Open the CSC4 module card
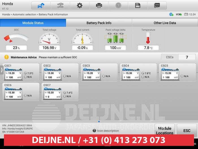Screen dimensions: 198x149 [138, 72]
